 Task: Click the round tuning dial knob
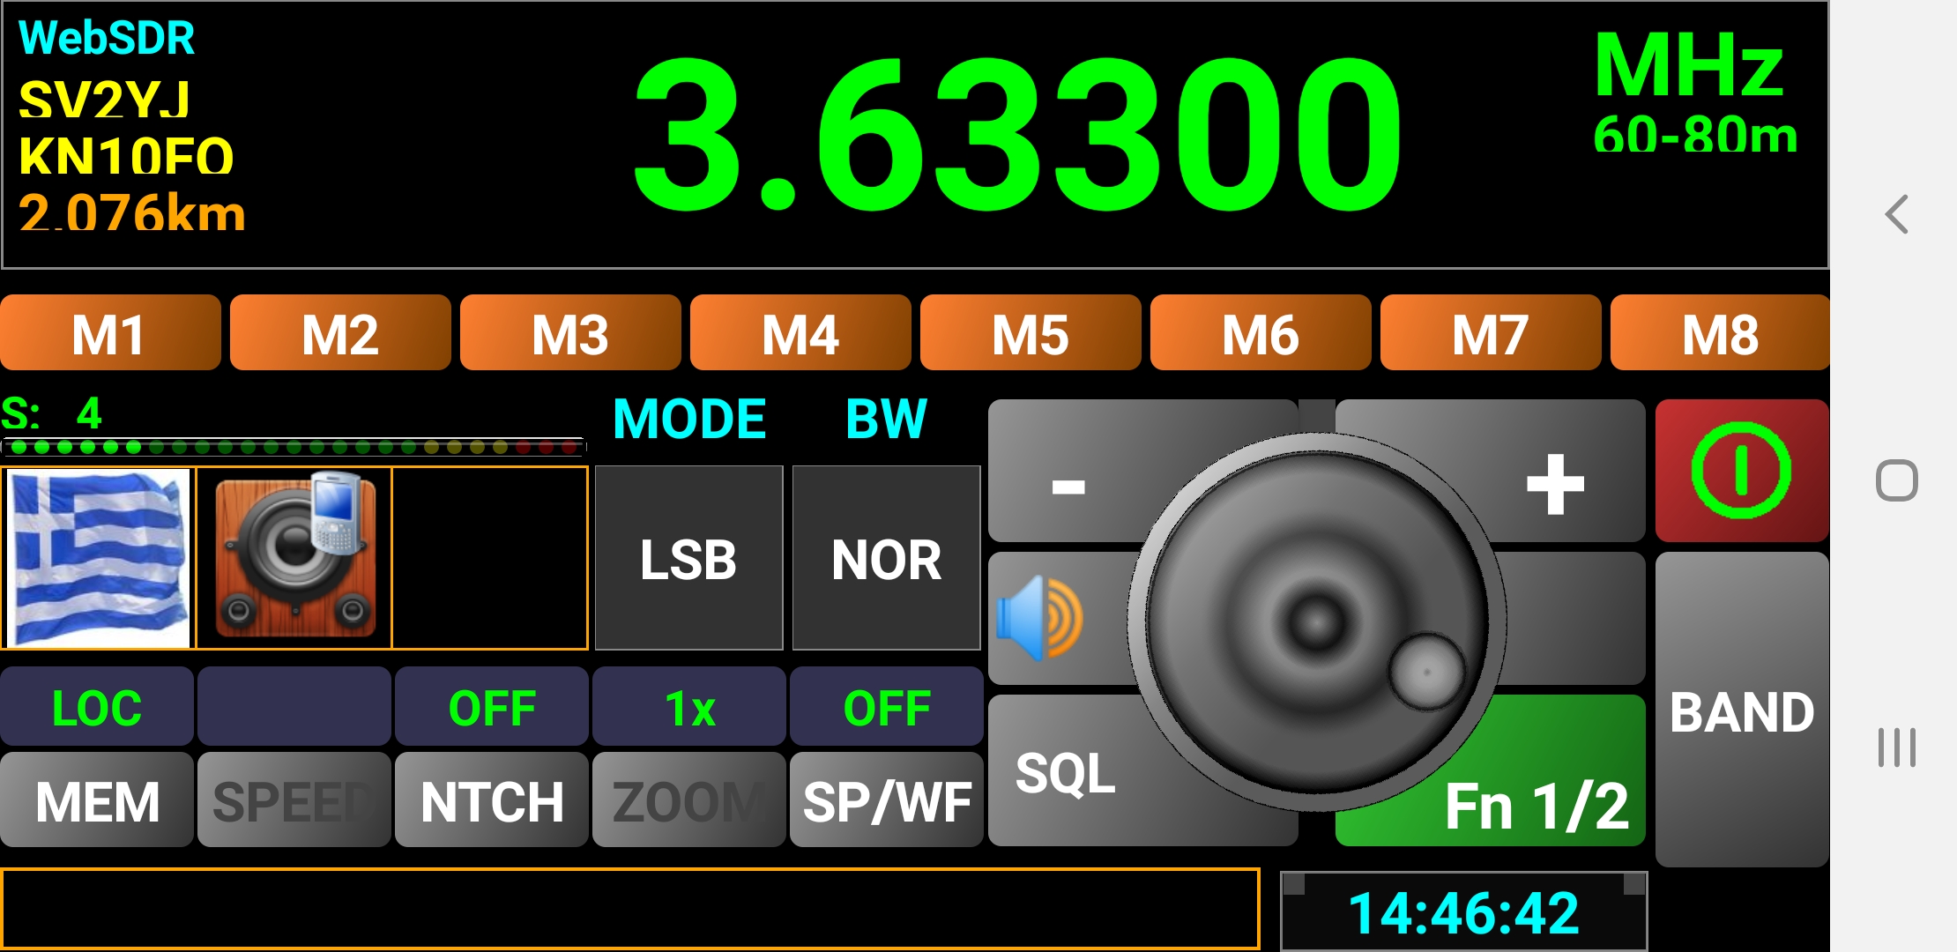[1316, 621]
